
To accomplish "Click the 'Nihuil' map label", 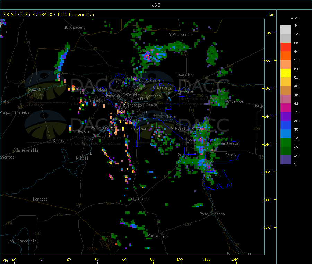I will coord(82,158).
